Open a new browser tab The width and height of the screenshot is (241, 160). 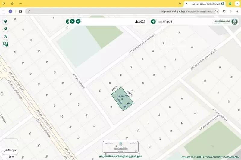180,4
